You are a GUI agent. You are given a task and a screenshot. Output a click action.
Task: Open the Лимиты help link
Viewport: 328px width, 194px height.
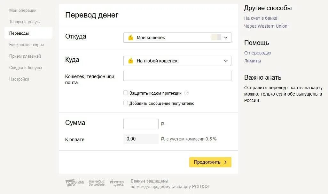tap(253, 61)
